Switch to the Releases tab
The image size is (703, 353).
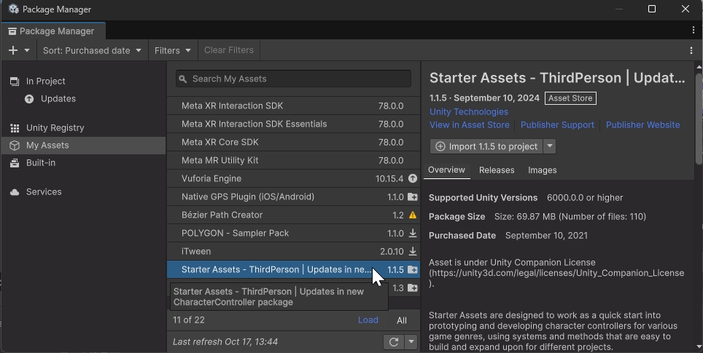497,170
